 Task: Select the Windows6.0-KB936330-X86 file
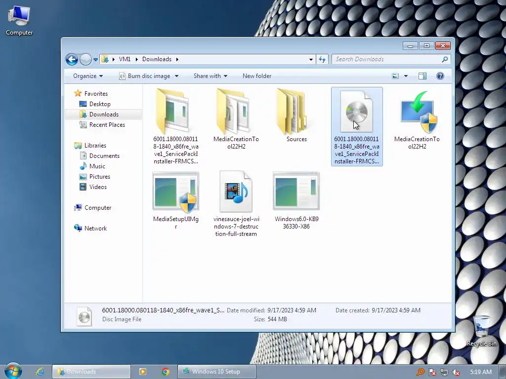[296, 200]
